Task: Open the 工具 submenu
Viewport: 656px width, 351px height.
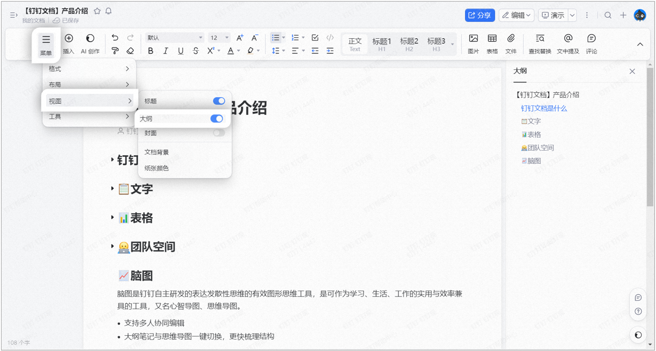Action: tap(89, 116)
